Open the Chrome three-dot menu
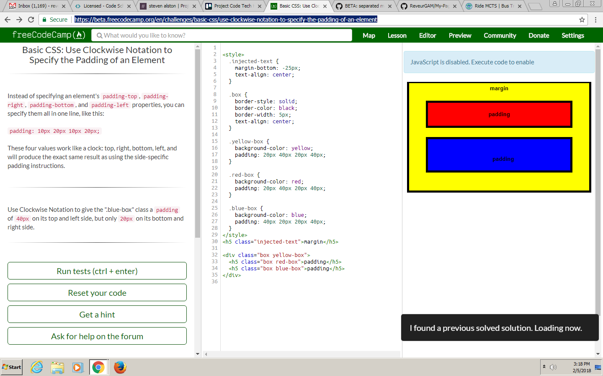Image resolution: width=603 pixels, height=376 pixels. tap(595, 20)
